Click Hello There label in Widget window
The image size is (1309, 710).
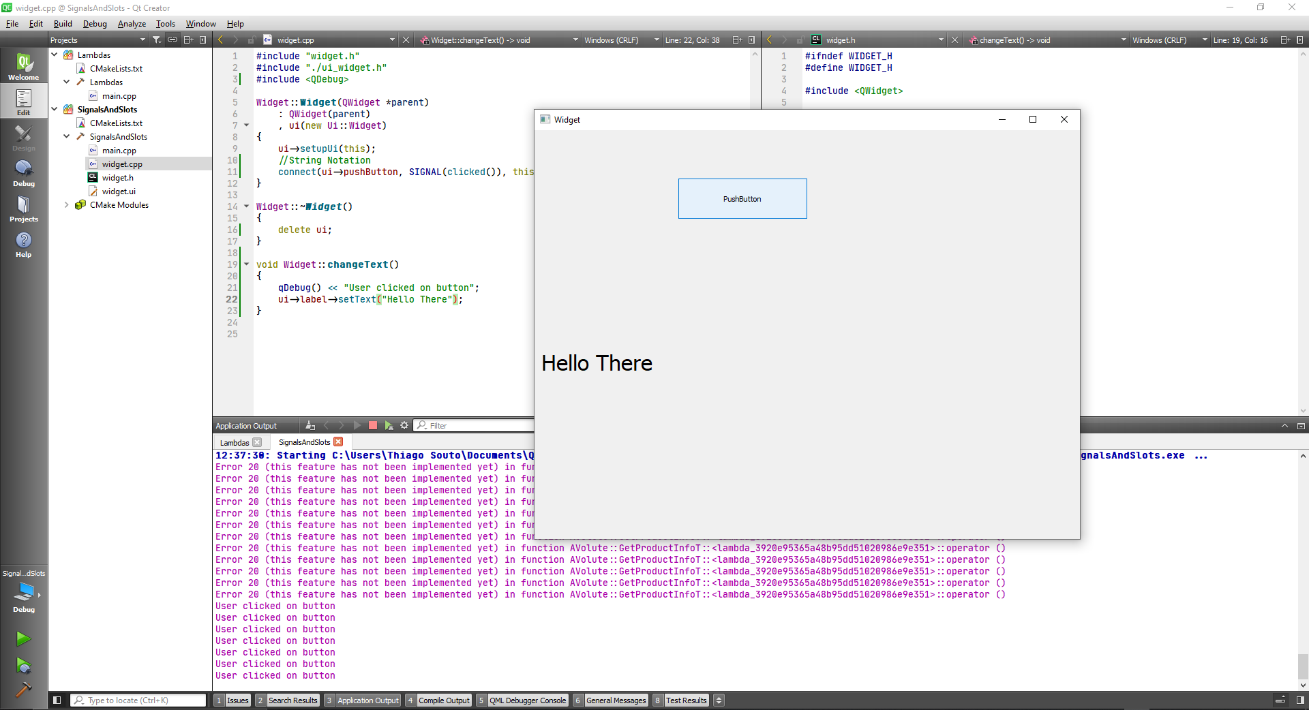[x=597, y=363]
